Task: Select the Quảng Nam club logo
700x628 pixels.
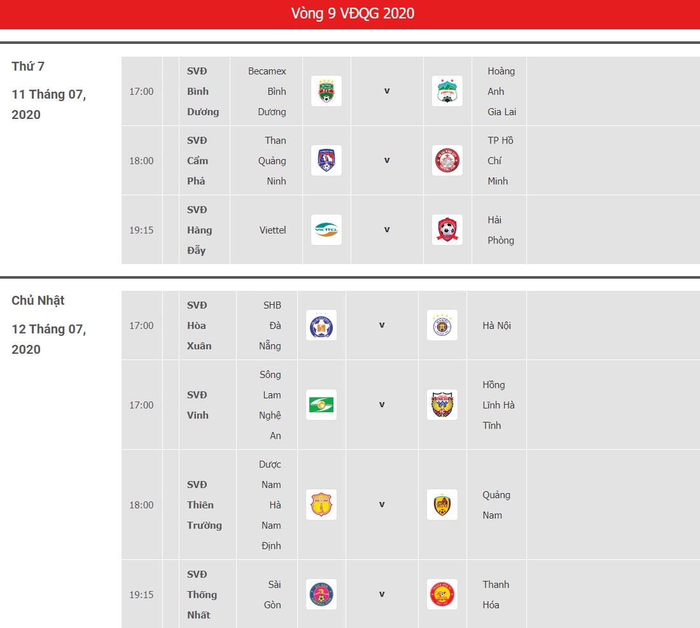Action: click(x=442, y=505)
